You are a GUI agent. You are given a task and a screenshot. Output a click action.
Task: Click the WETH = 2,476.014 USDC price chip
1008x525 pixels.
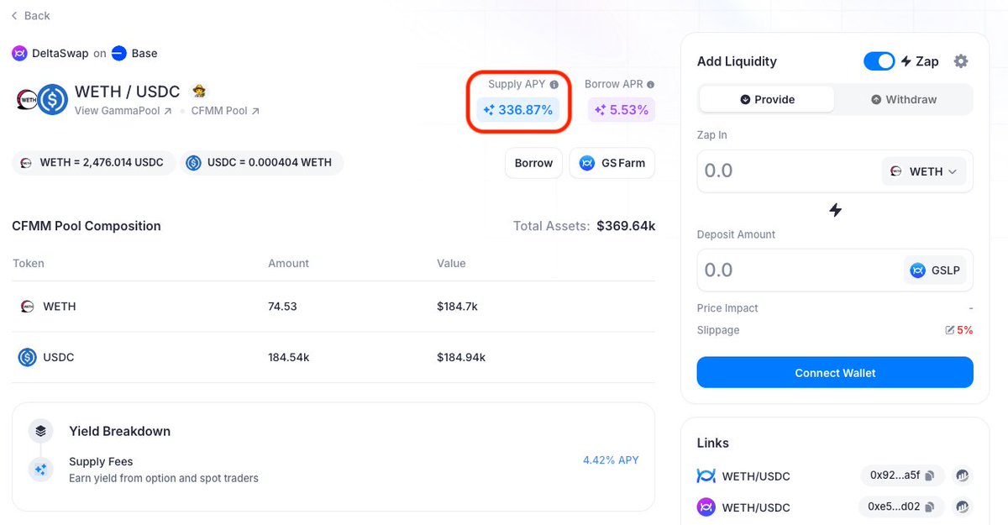[x=93, y=163]
